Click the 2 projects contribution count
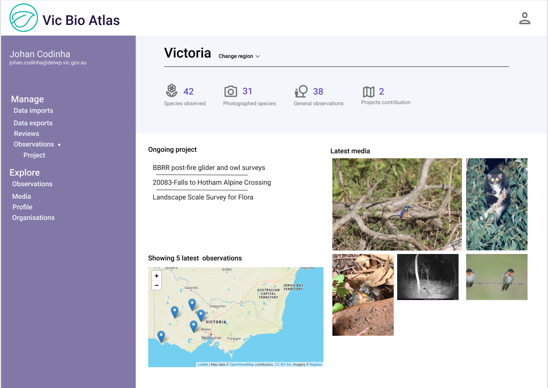 [x=382, y=92]
